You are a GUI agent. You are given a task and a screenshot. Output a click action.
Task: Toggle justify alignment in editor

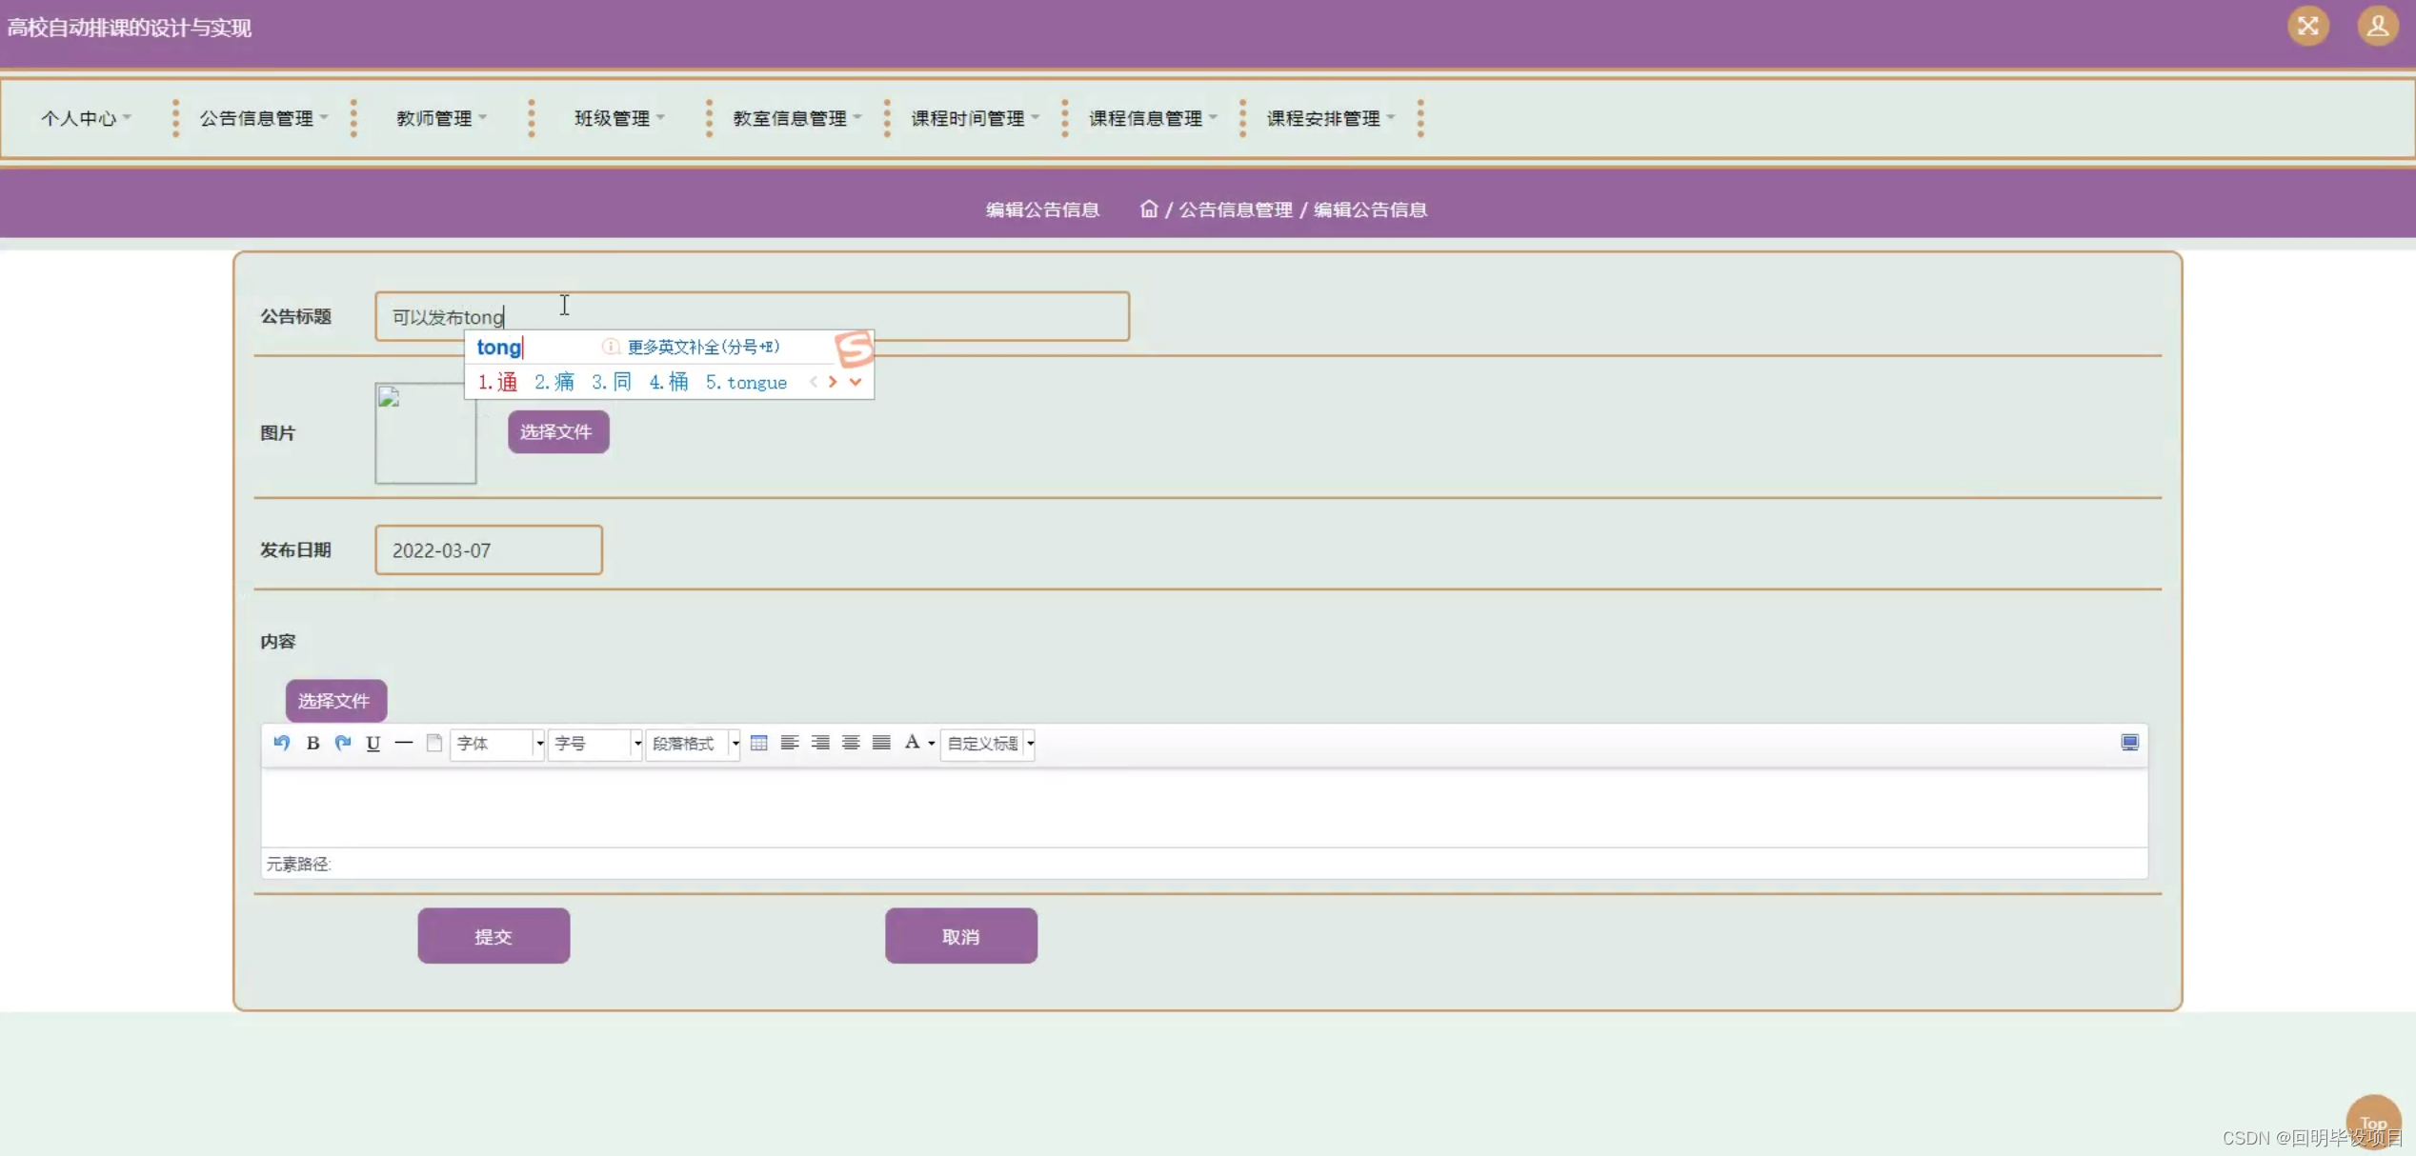click(881, 743)
